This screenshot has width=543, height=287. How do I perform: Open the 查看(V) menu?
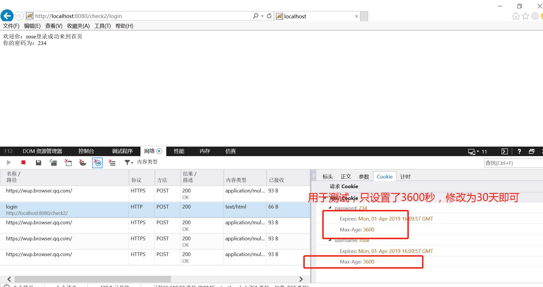pos(54,26)
